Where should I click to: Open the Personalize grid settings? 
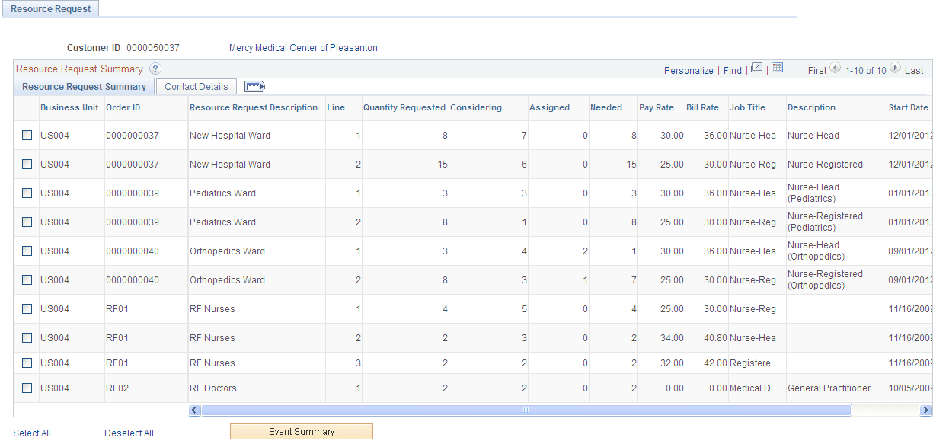click(688, 70)
